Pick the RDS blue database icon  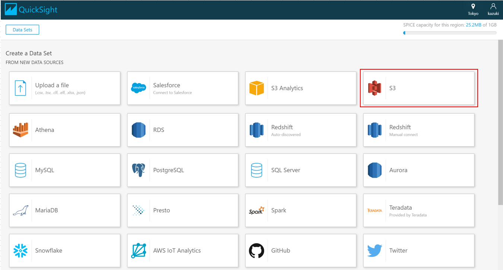coord(139,130)
